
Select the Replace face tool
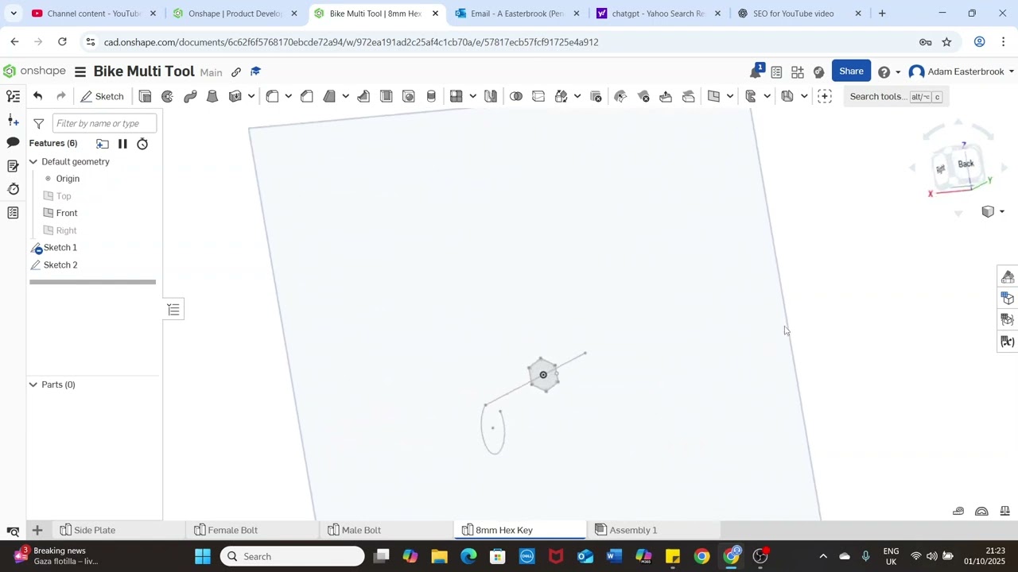click(x=689, y=96)
